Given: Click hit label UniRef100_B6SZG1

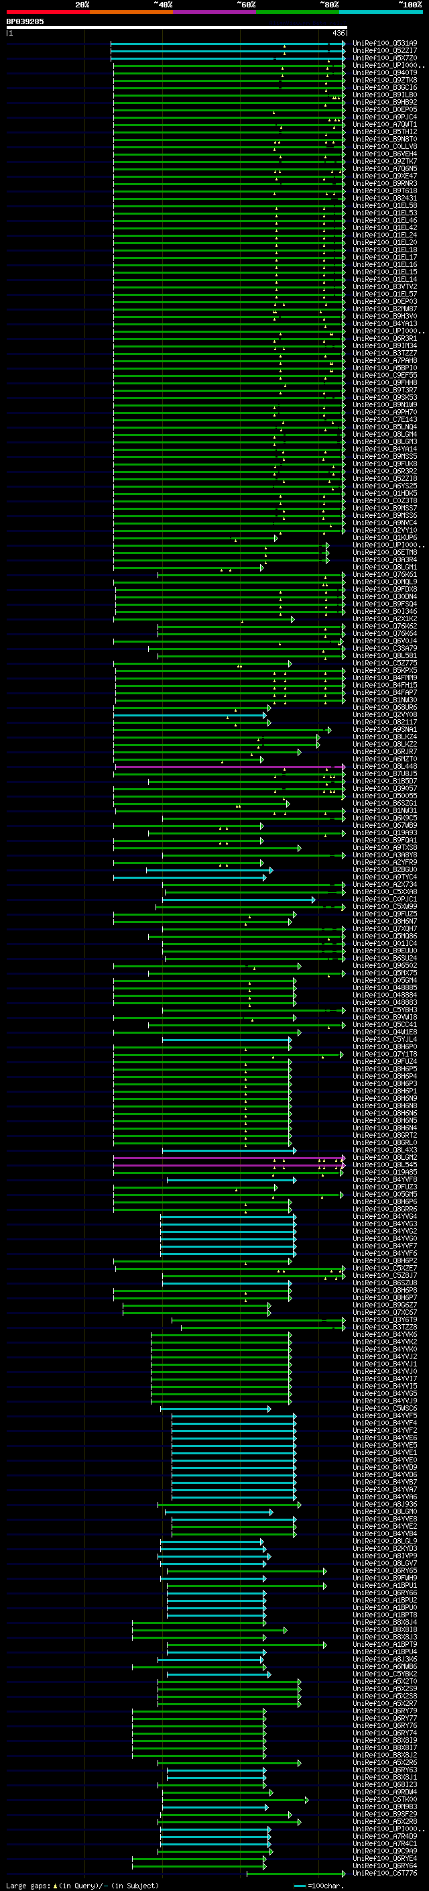Looking at the screenshot, I should 385,803.
